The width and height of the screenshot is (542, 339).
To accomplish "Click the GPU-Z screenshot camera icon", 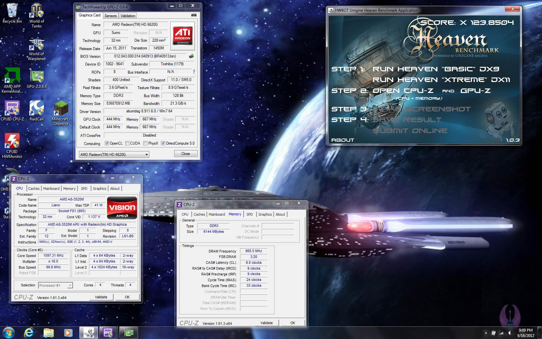I will 194,15.
